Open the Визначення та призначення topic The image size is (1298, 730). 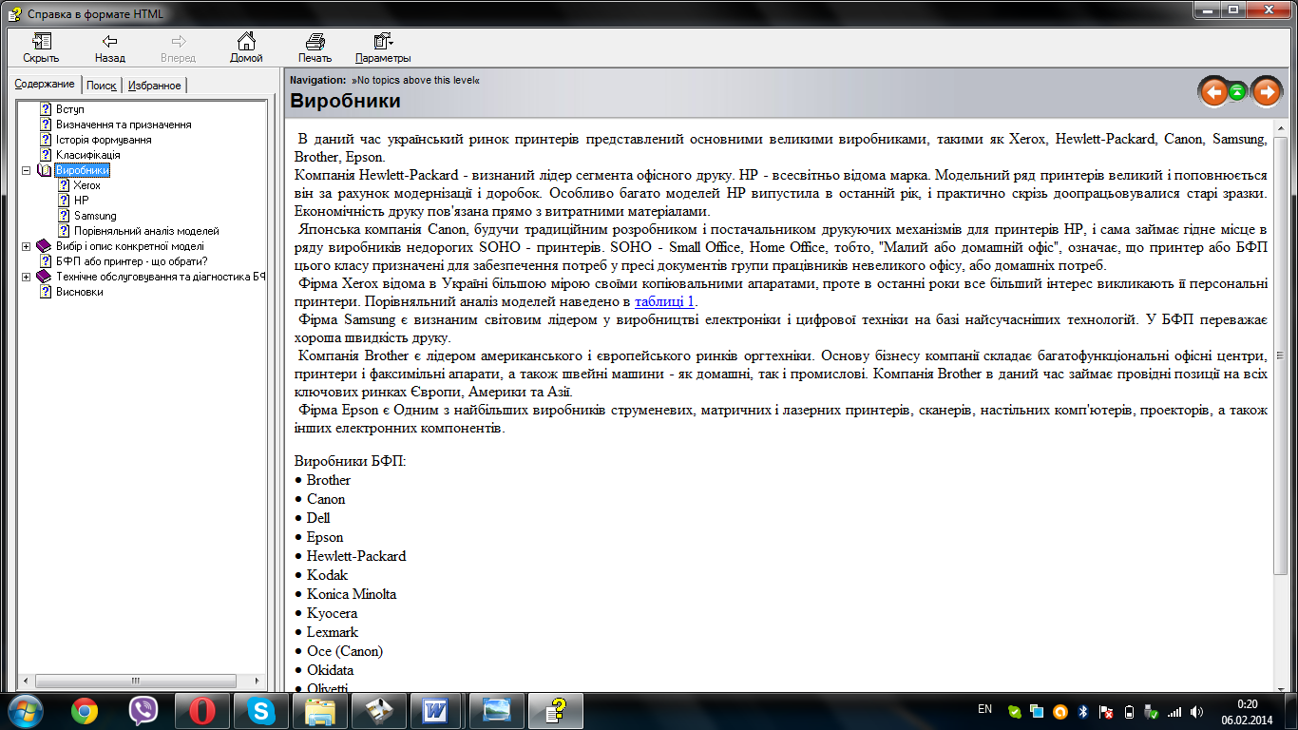coord(124,125)
